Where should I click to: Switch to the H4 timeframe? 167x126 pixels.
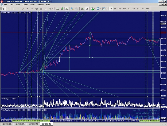coord(134,9)
